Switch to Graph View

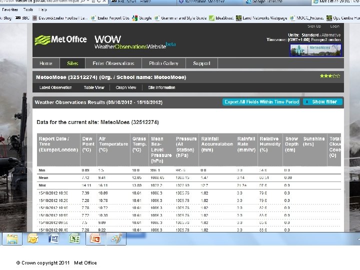coord(126,87)
